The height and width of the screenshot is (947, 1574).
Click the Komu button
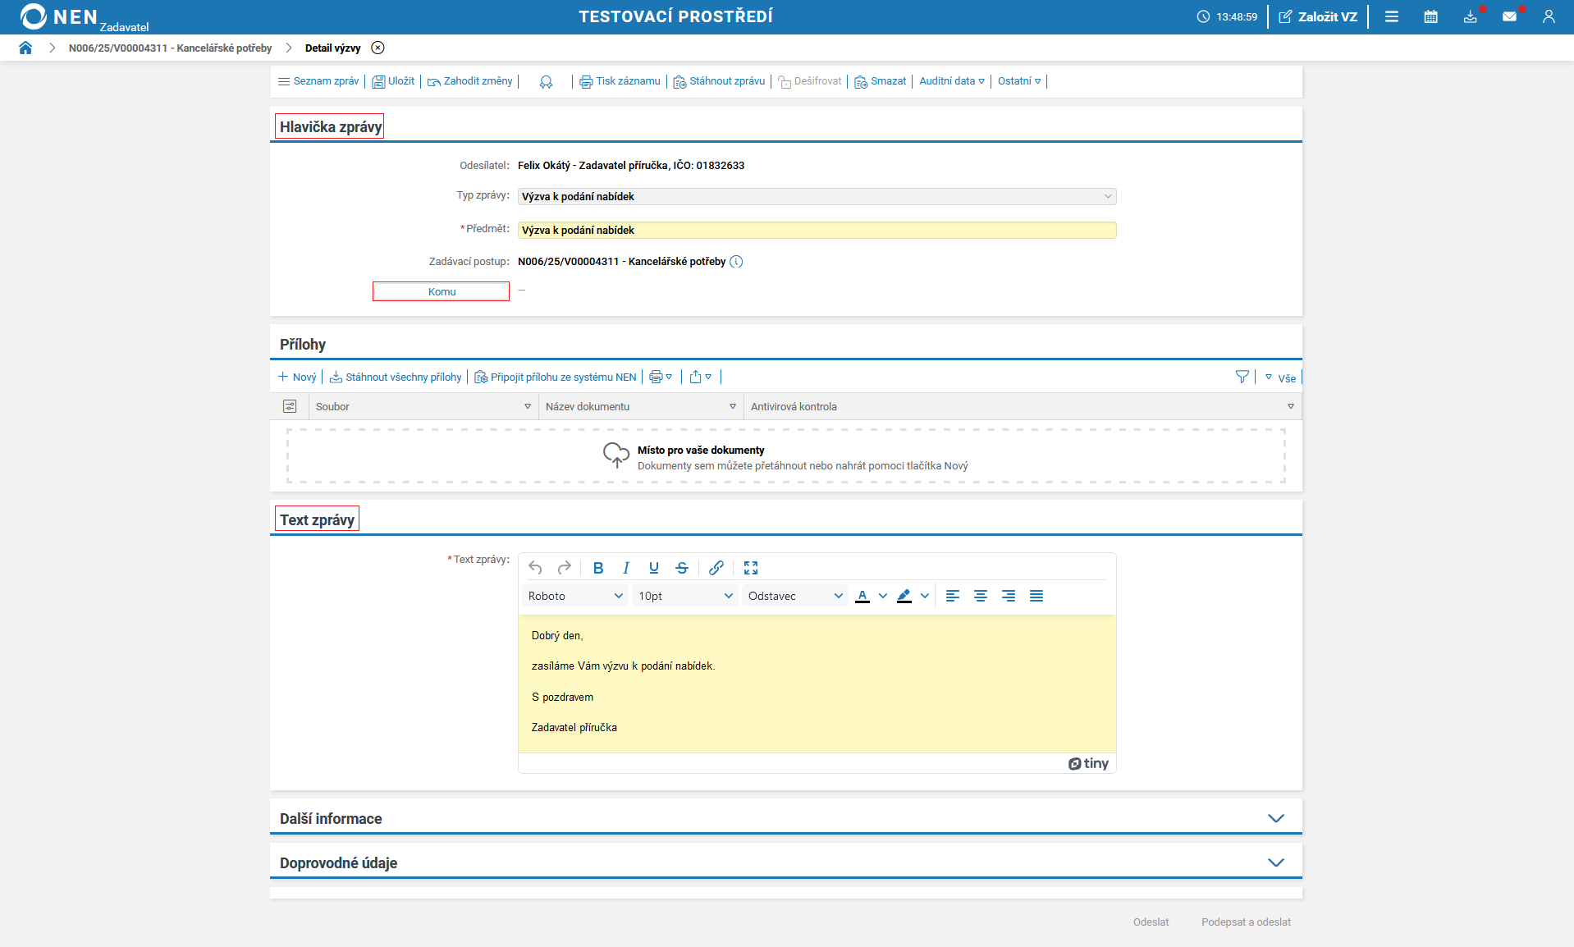[441, 292]
